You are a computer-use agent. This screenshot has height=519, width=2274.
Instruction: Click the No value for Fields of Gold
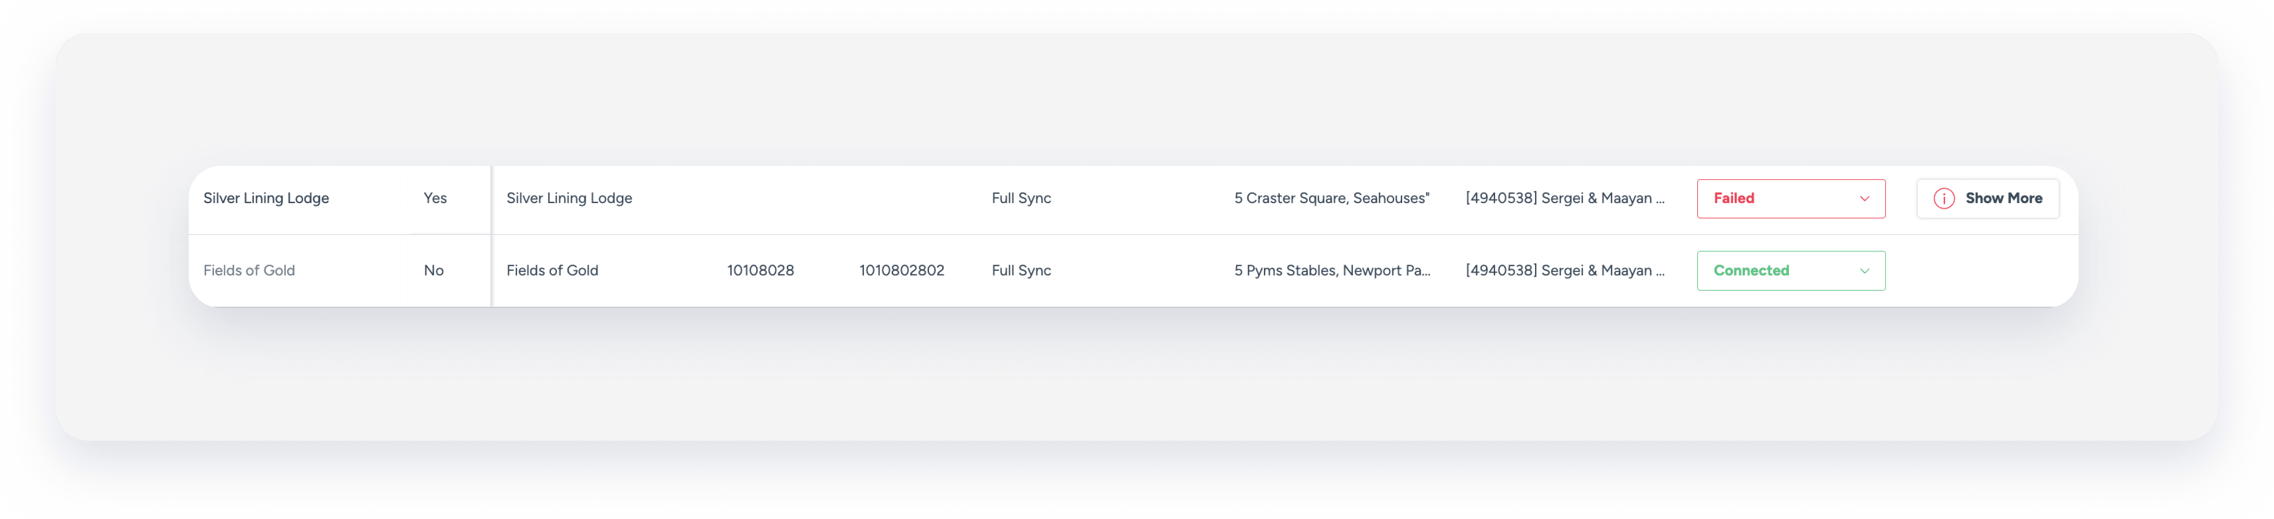click(x=433, y=270)
